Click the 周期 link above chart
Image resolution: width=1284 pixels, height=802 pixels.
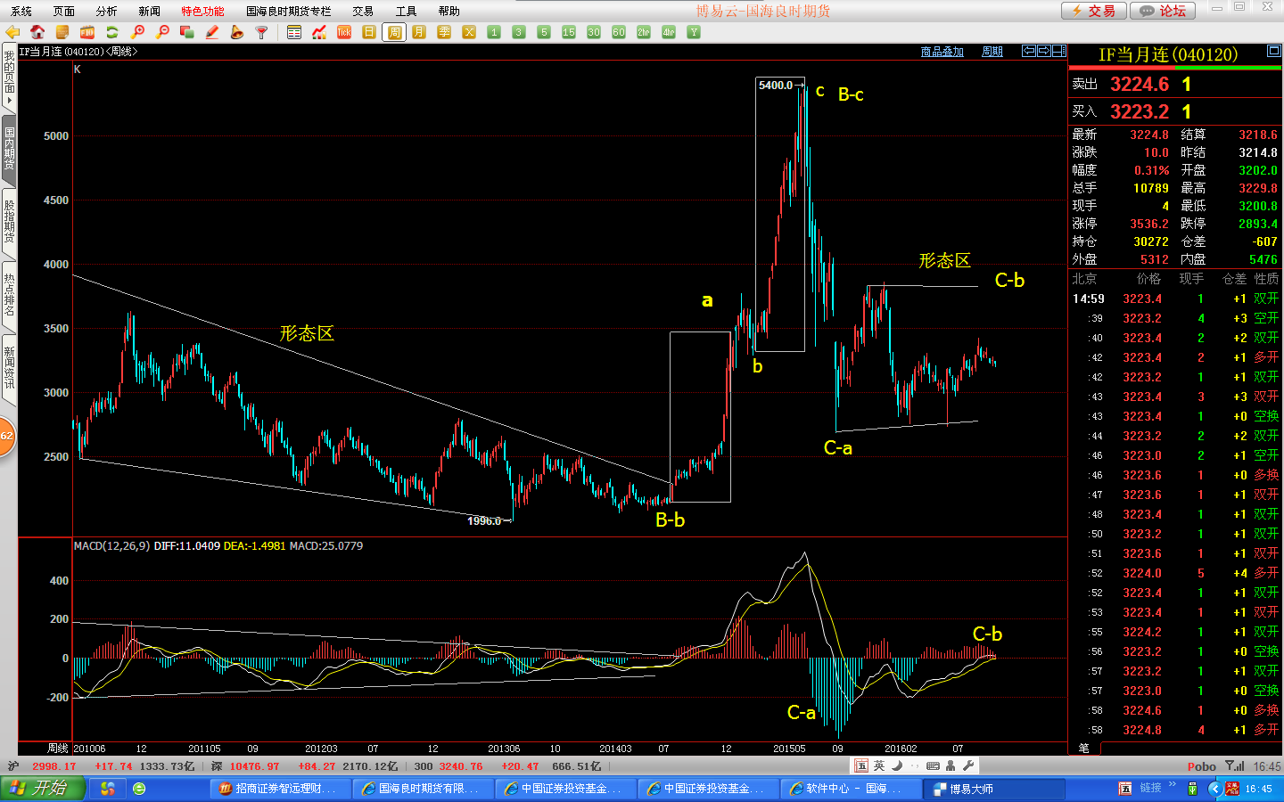[992, 52]
